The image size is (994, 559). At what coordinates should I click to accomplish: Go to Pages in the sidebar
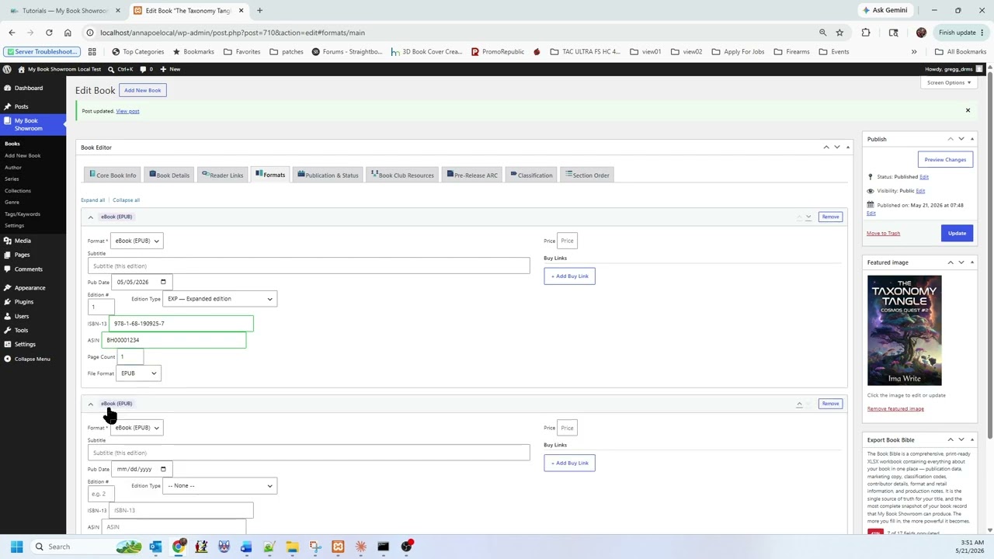[22, 255]
